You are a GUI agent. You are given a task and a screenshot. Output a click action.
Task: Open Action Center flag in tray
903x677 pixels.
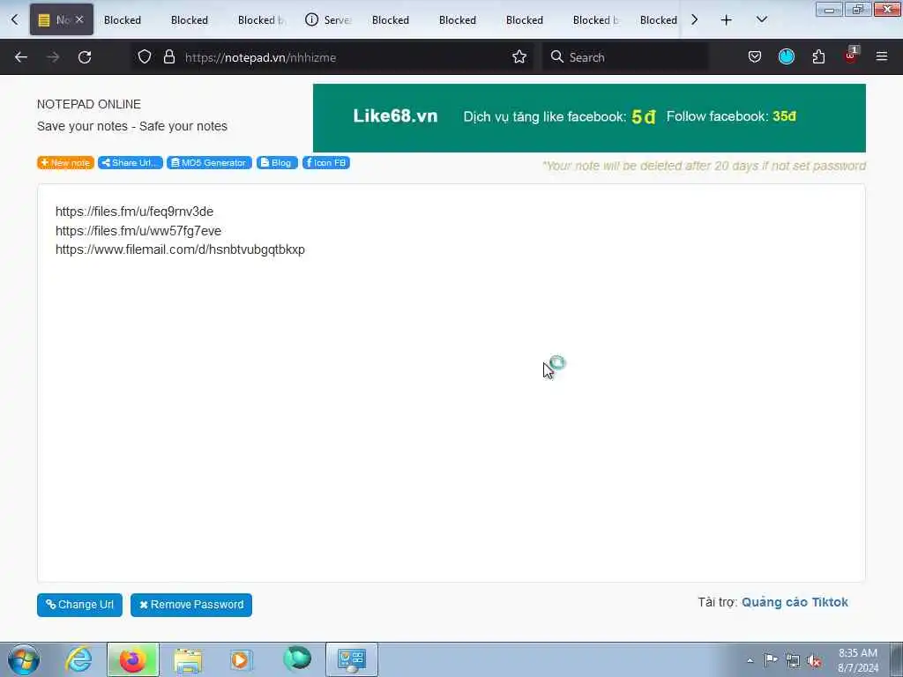771,659
